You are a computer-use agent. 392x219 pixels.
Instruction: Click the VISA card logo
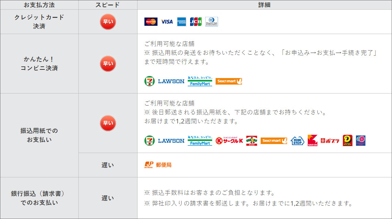click(167, 22)
